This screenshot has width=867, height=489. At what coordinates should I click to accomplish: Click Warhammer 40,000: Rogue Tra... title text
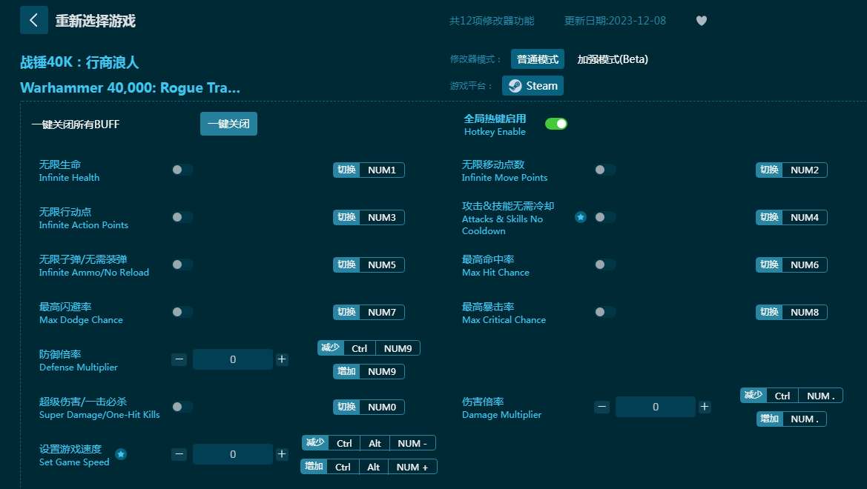(x=130, y=88)
